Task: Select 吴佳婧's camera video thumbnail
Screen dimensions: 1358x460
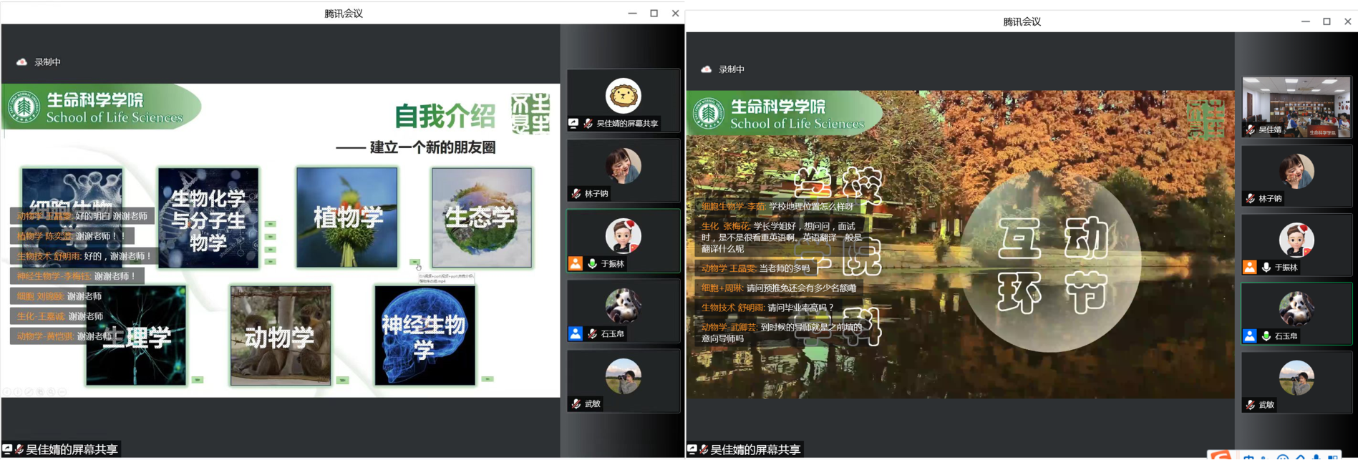Action: click(1296, 107)
